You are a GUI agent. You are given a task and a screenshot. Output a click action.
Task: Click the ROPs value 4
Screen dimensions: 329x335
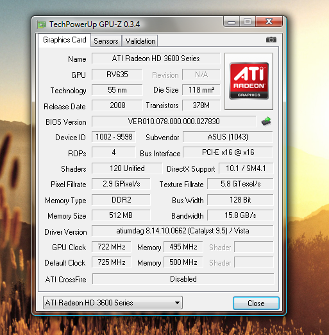pyautogui.click(x=114, y=152)
